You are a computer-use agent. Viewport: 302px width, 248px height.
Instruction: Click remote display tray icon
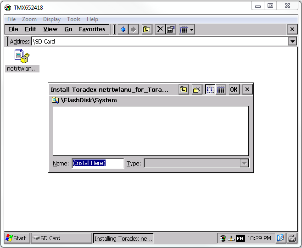(x=223, y=238)
